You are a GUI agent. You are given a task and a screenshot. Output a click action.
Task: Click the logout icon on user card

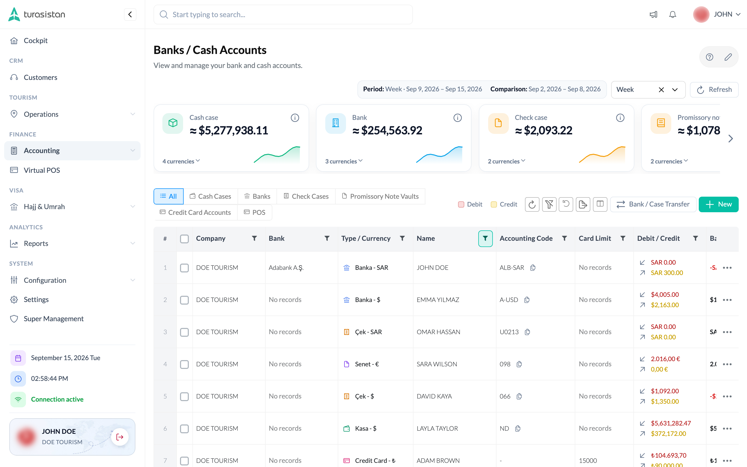click(120, 437)
